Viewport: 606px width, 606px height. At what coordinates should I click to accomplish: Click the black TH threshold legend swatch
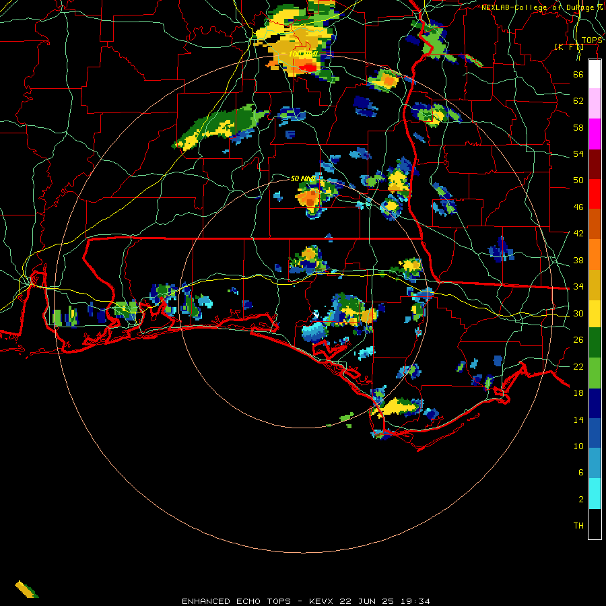[595, 524]
